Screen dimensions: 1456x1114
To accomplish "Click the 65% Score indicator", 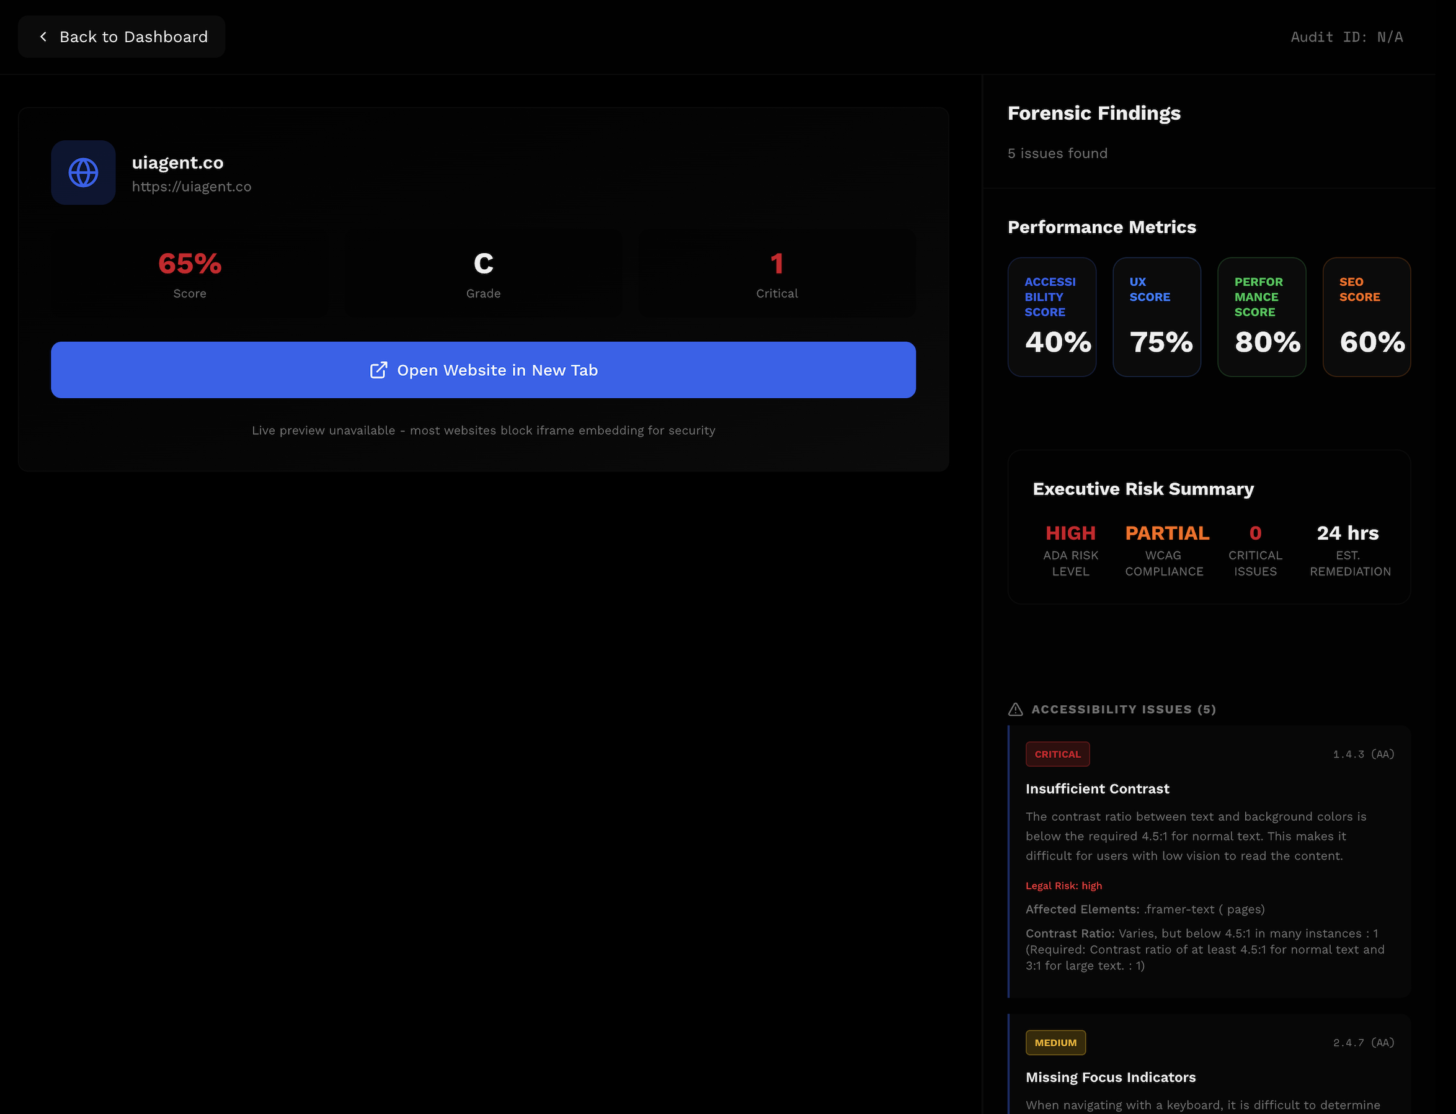I will (190, 264).
